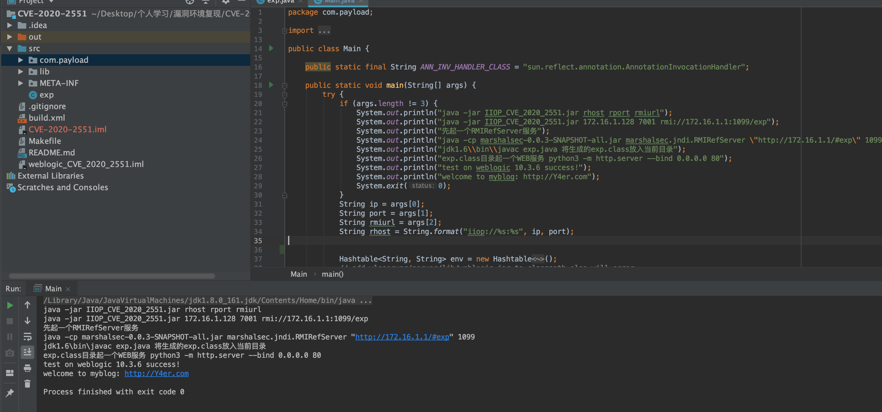Open the http://Y4er.com link in console
The image size is (882, 412).
pyautogui.click(x=156, y=373)
